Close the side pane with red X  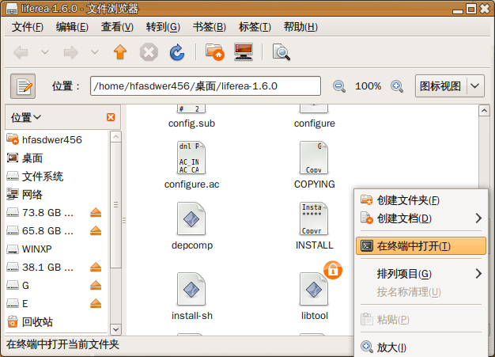pos(111,117)
